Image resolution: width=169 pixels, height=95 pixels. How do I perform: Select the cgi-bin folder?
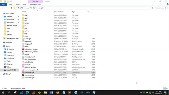(27, 23)
